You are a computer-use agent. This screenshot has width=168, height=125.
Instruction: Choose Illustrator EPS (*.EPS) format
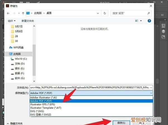(x=91, y=104)
